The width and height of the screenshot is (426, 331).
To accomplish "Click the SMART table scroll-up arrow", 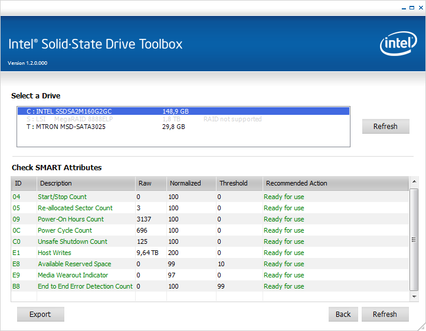I will click(x=414, y=181).
